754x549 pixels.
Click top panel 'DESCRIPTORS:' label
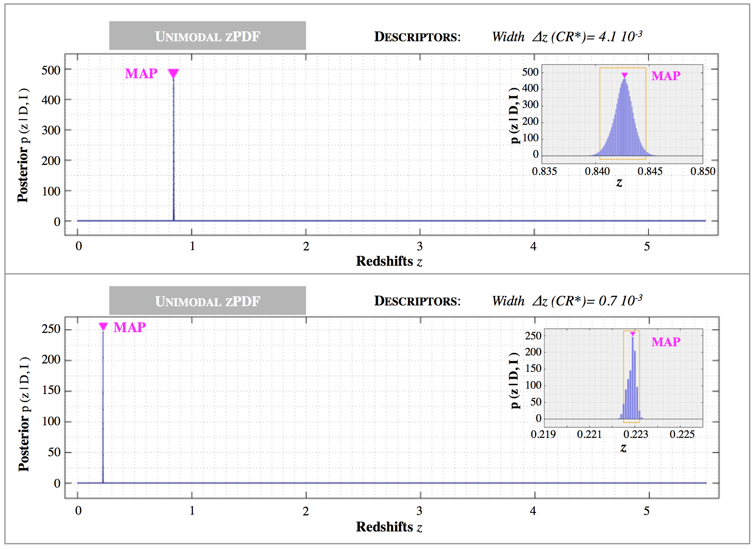417,37
